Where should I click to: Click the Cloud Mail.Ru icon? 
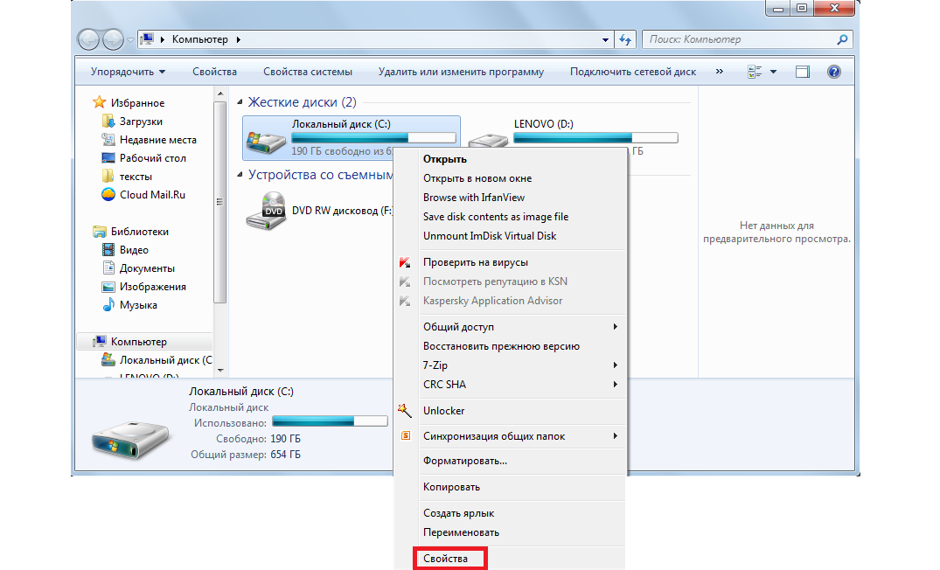pyautogui.click(x=108, y=195)
